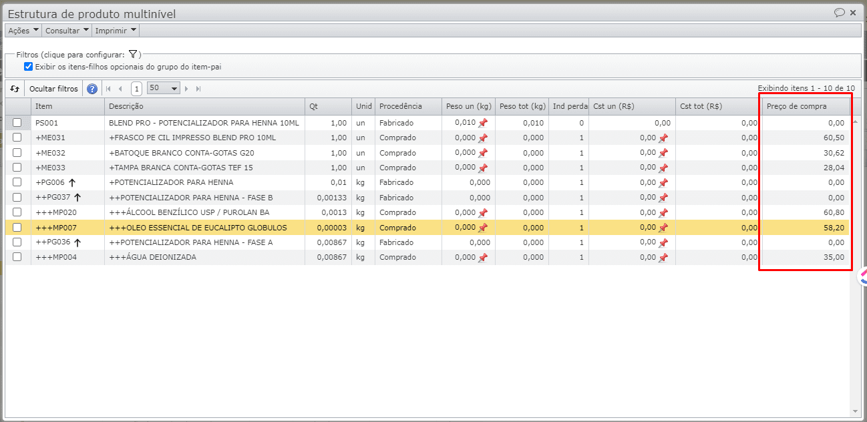Sort by Cst tot (R$) column header
Image resolution: width=867 pixels, height=422 pixels.
pos(719,106)
